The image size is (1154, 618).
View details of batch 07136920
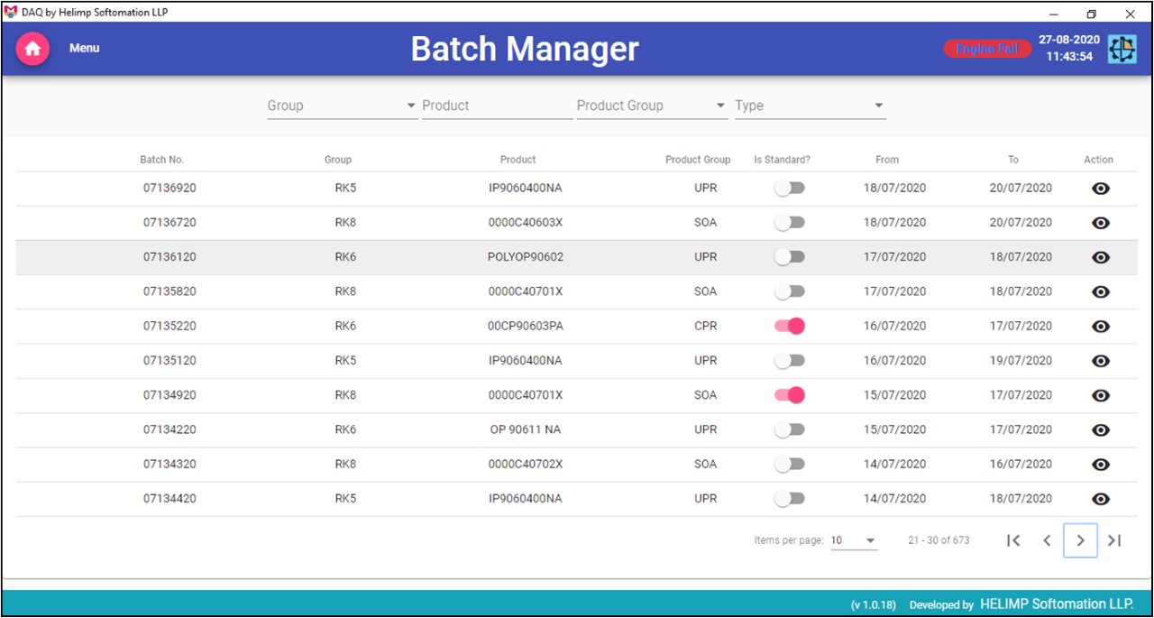(1100, 189)
